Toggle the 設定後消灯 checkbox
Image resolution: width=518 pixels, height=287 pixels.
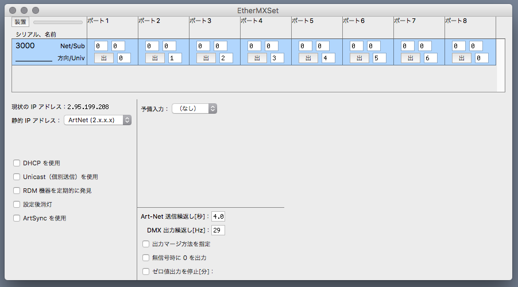tap(17, 204)
